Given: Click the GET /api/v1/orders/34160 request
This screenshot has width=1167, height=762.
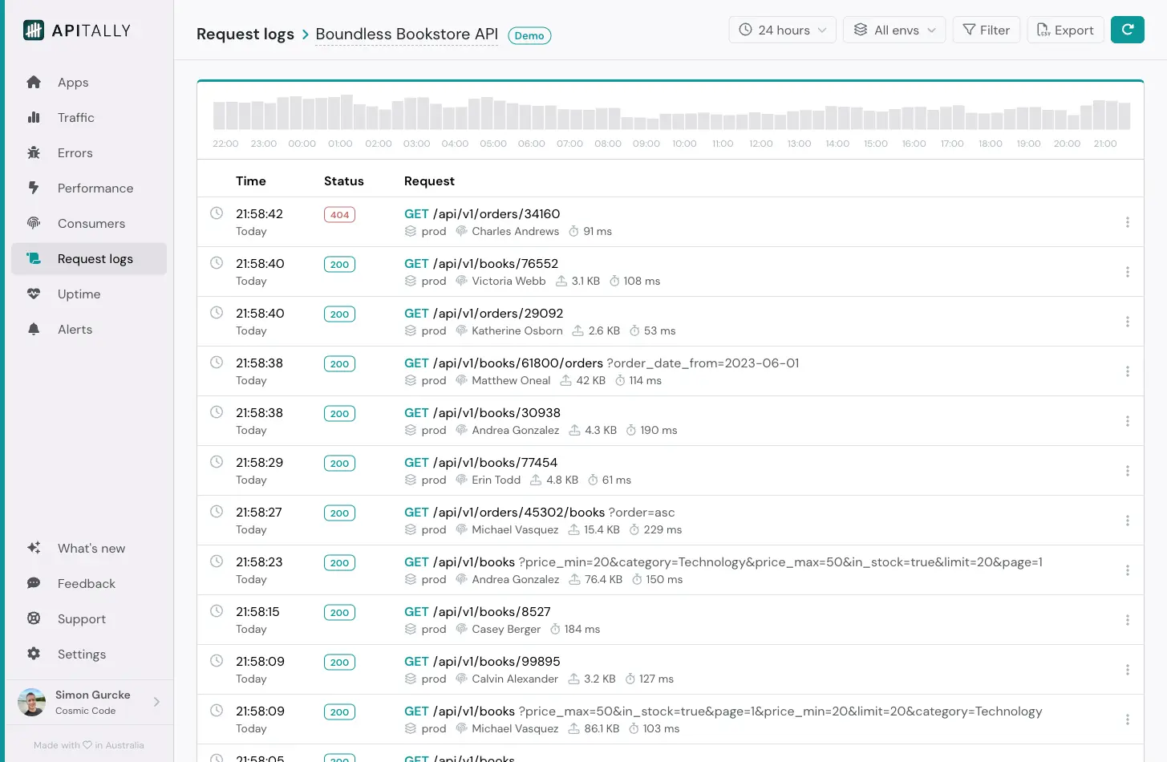Looking at the screenshot, I should pyautogui.click(x=482, y=214).
